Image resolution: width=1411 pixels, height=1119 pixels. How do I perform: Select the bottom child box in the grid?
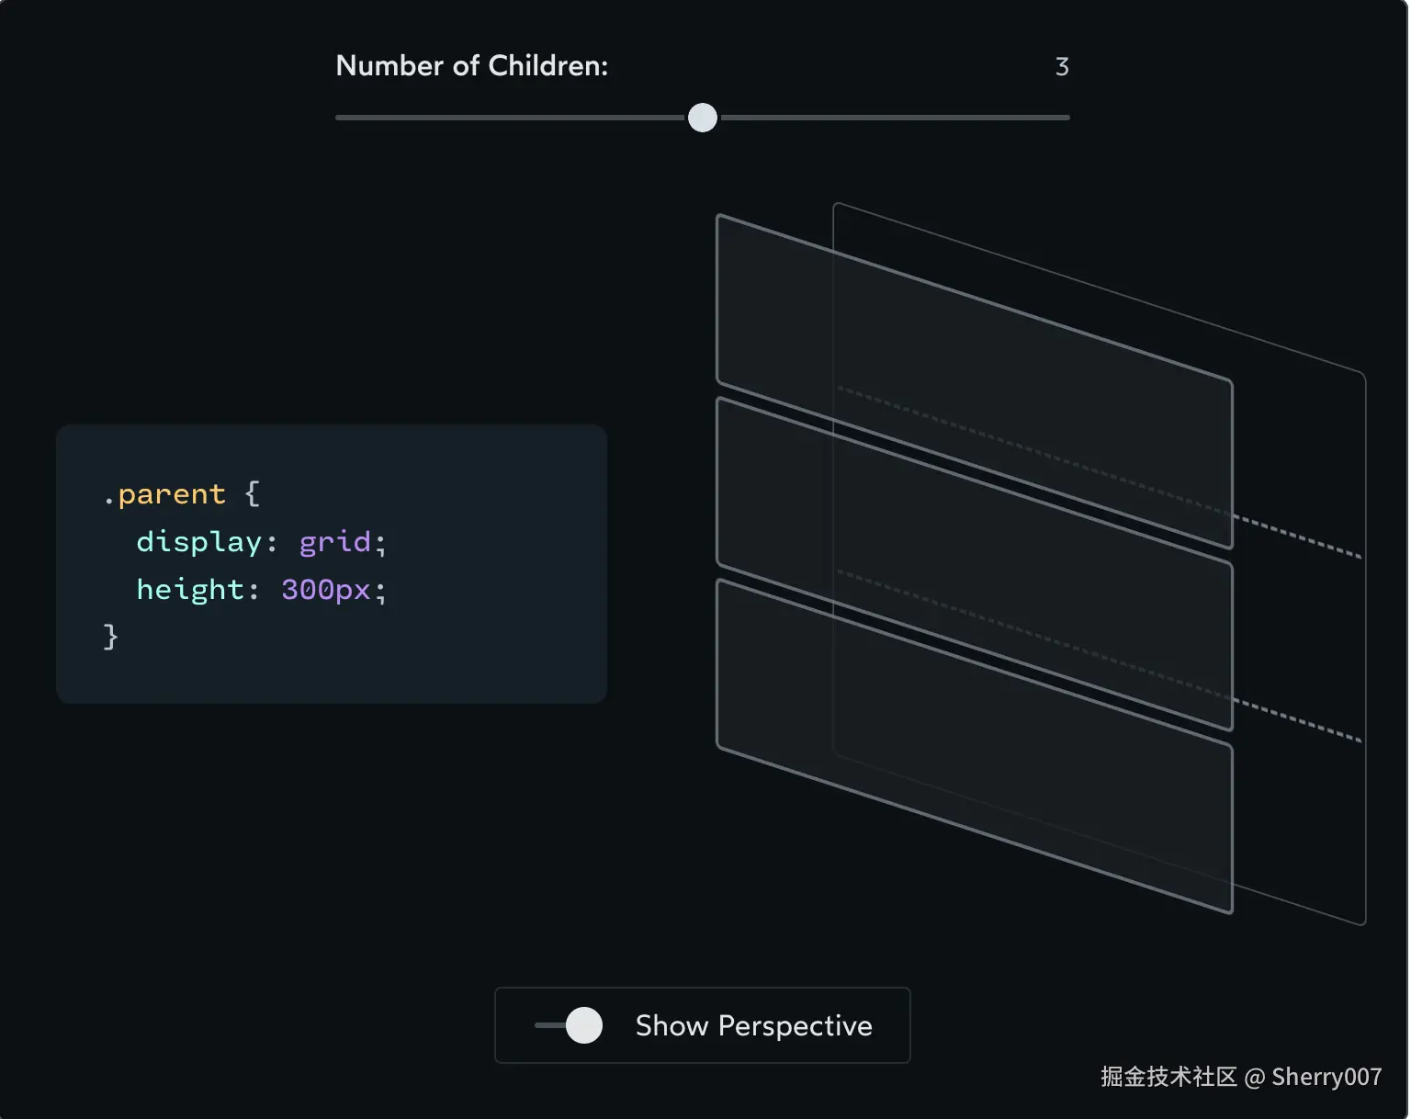(974, 744)
